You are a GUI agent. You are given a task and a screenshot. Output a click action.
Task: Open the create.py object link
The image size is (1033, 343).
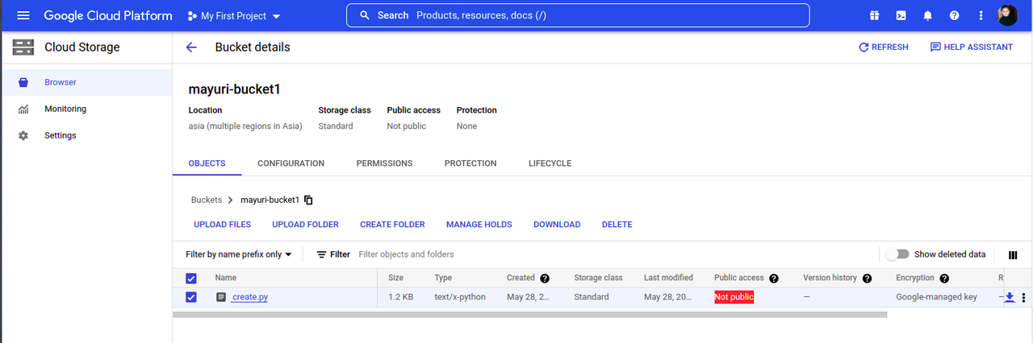click(x=249, y=297)
